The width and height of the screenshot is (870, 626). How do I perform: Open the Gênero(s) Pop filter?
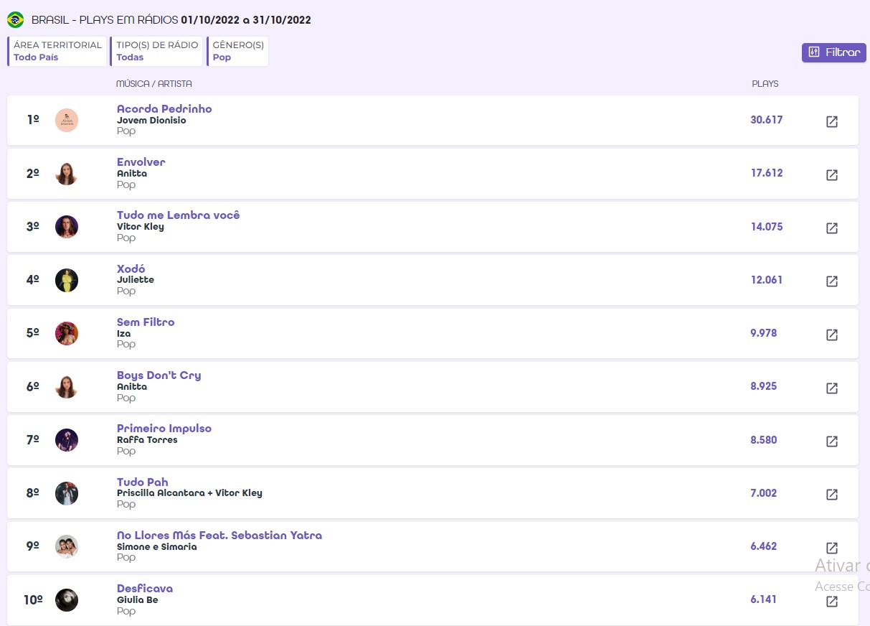(237, 51)
